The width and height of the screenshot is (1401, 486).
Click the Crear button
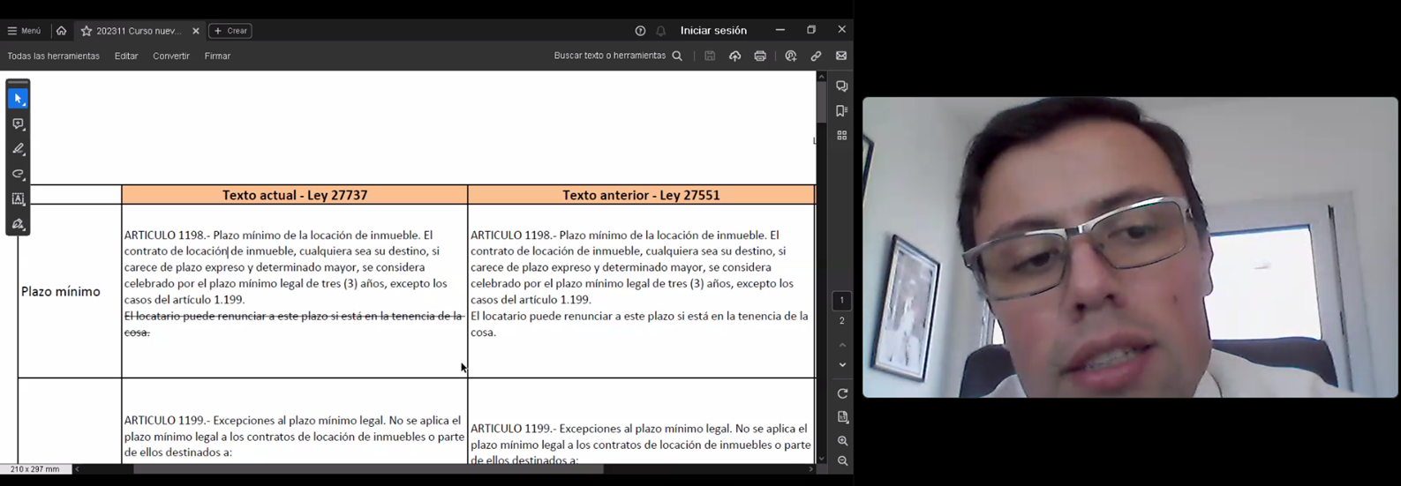pos(230,31)
